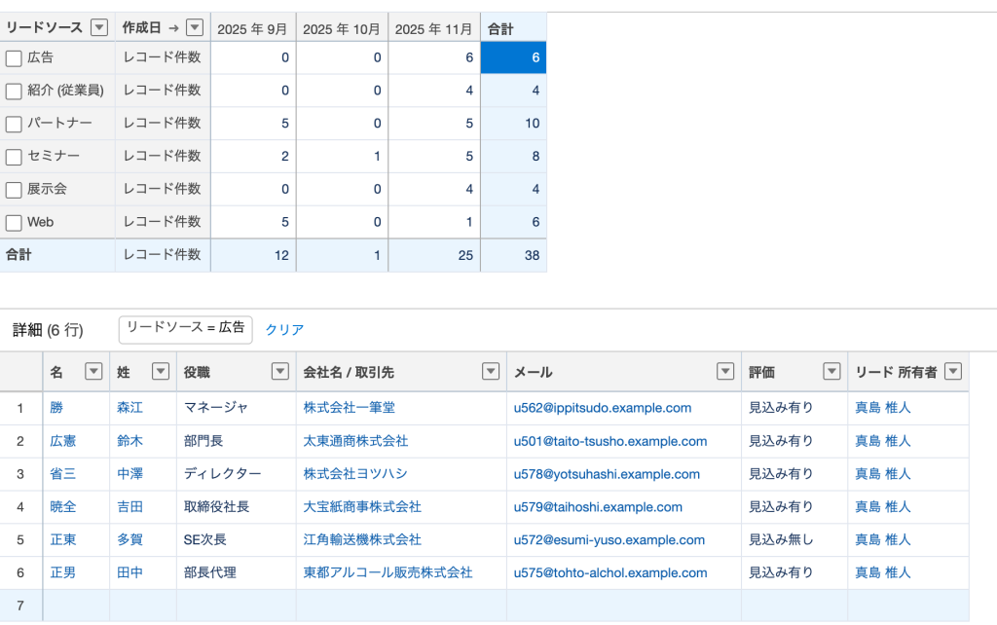997x625 pixels.
Task: Open the 会社名 / 取引先 column dropdown
Action: click(x=491, y=371)
